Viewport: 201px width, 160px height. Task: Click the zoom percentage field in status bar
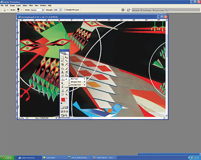tap(21, 118)
